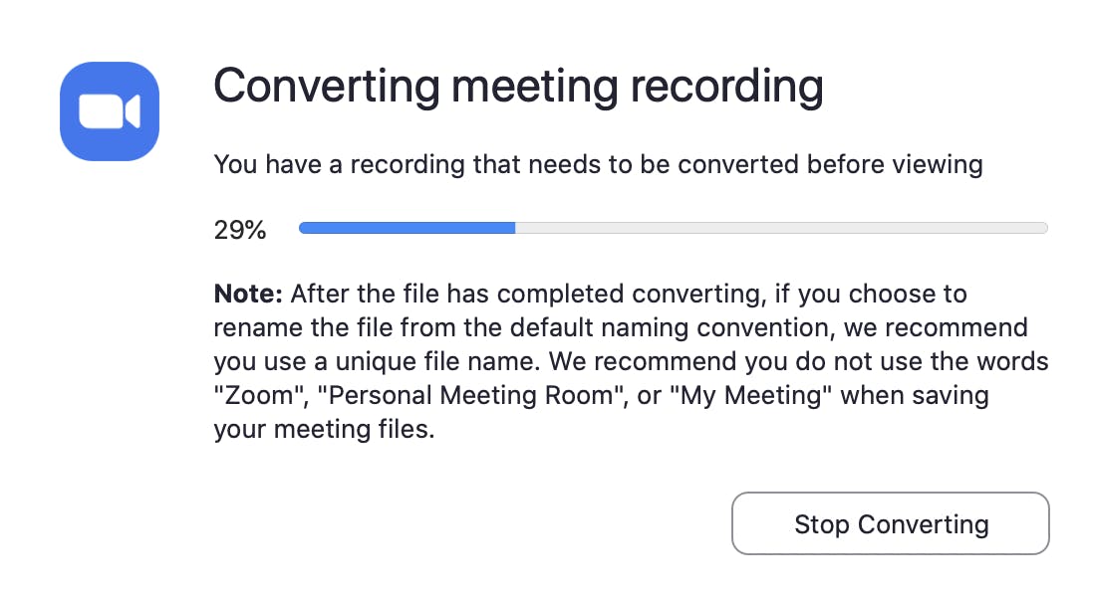The height and width of the screenshot is (601, 1094).
Task: Click the filled blue portion of the progress bar
Action: [407, 227]
